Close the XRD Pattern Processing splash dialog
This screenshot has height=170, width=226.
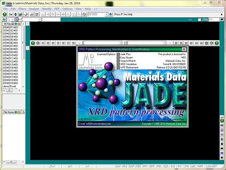[184, 49]
